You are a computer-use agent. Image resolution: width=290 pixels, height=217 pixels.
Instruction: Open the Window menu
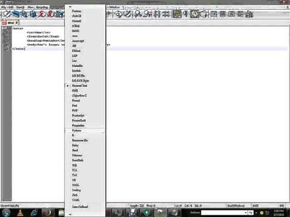[x=114, y=7]
